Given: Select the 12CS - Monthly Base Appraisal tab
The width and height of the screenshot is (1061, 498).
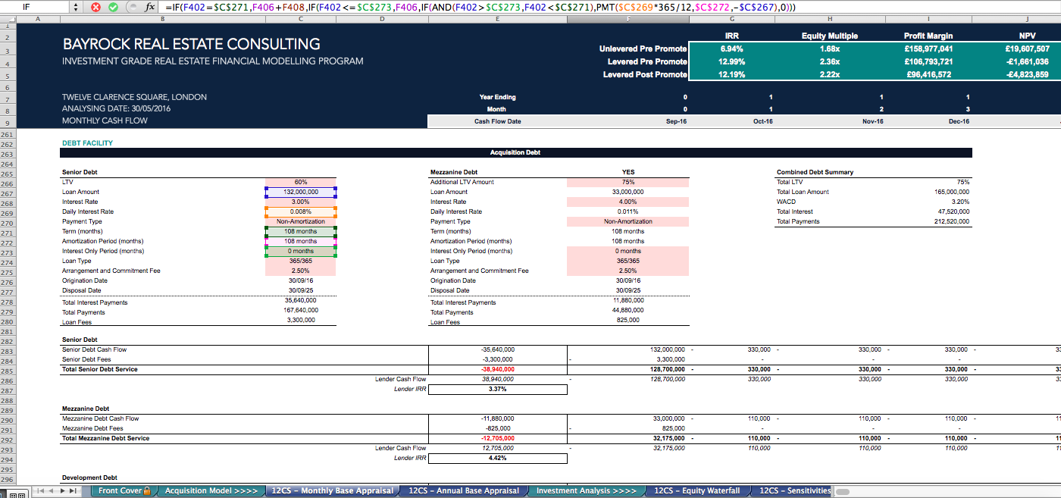Looking at the screenshot, I should coord(333,491).
